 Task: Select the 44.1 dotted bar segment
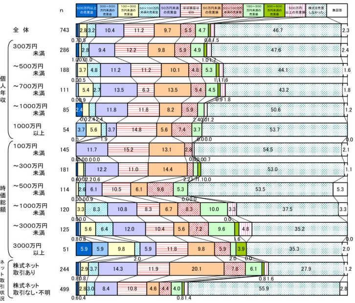click(x=283, y=70)
